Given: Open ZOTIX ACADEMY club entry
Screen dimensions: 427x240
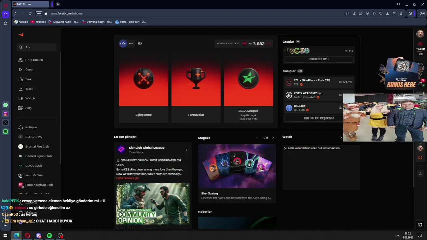Looking at the screenshot, I should point(313,95).
